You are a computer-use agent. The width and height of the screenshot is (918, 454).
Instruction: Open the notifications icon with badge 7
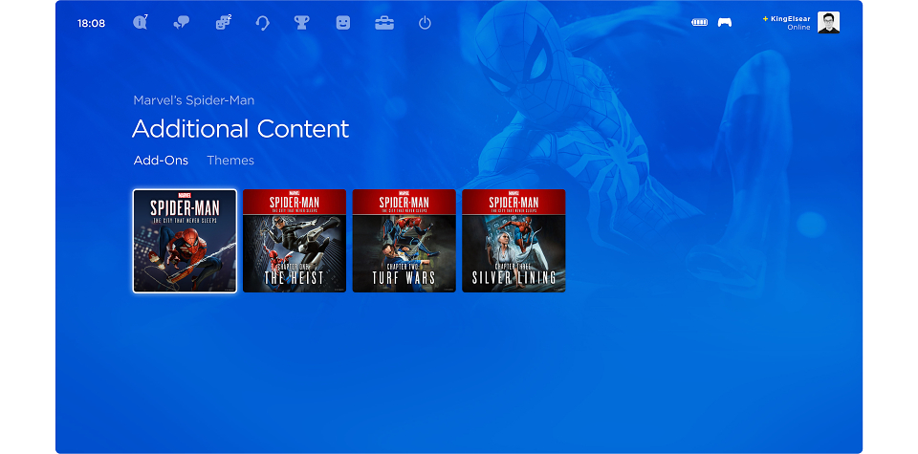[140, 23]
